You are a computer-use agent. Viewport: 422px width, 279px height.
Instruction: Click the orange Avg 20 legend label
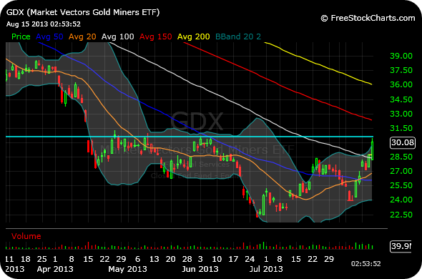click(82, 36)
